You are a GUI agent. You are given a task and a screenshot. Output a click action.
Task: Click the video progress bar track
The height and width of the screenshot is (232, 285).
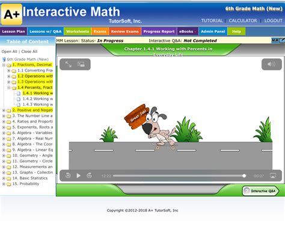pyautogui.click(x=179, y=176)
